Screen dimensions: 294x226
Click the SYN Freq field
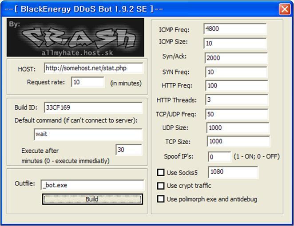click(236, 72)
